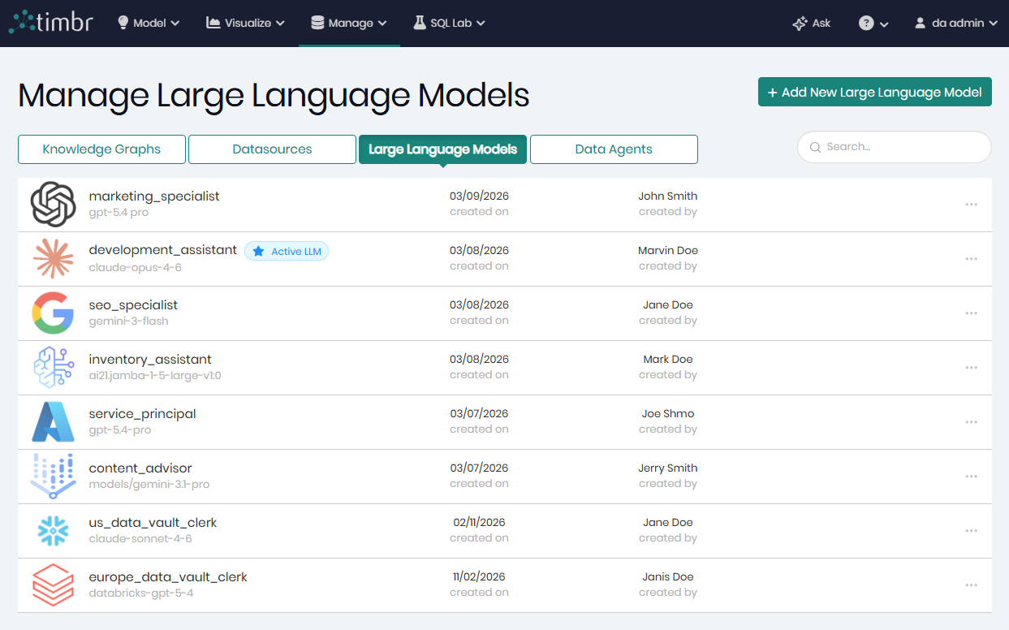1009x630 pixels.
Task: Click Add New Large Language Model
Action: click(x=874, y=92)
